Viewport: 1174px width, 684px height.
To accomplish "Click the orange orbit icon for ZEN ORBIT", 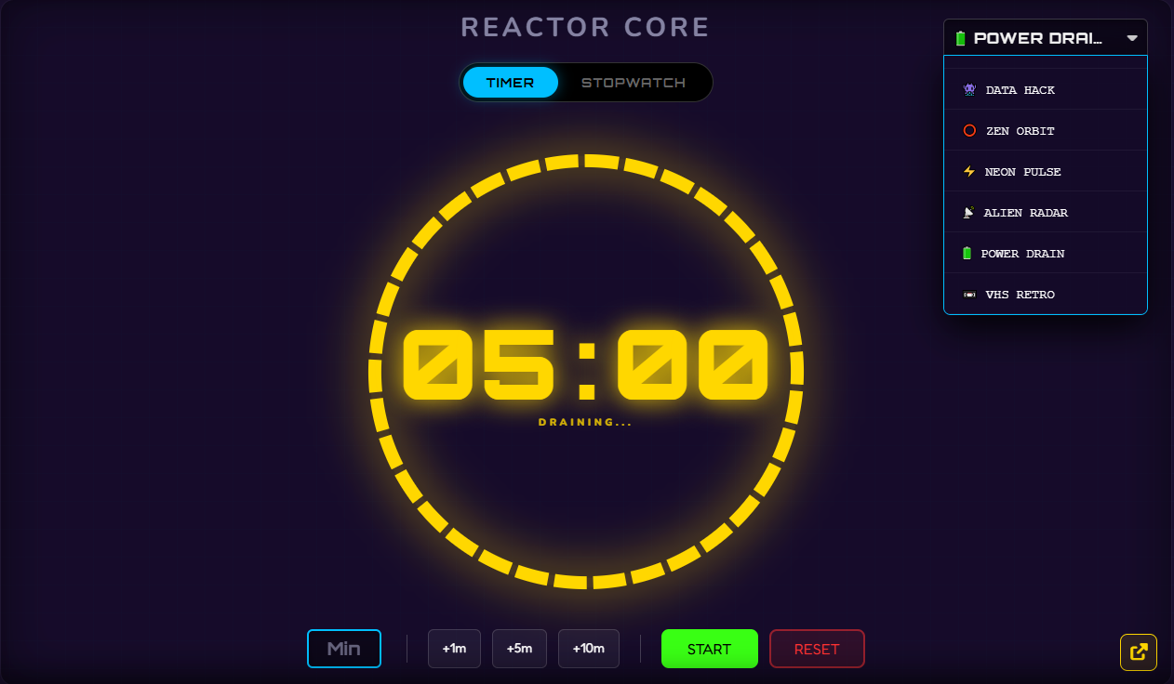I will click(x=968, y=130).
